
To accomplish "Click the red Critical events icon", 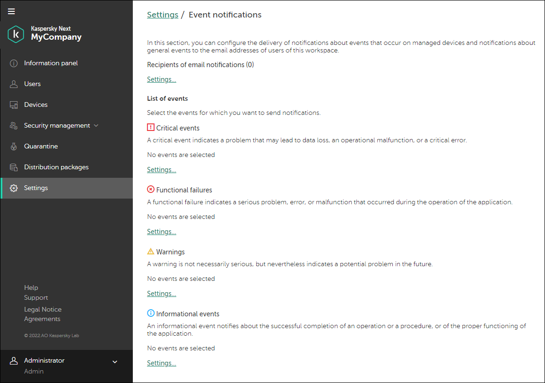I will pyautogui.click(x=151, y=127).
